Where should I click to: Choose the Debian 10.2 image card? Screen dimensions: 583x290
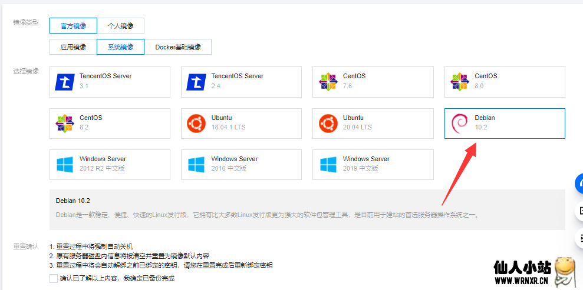pos(505,124)
